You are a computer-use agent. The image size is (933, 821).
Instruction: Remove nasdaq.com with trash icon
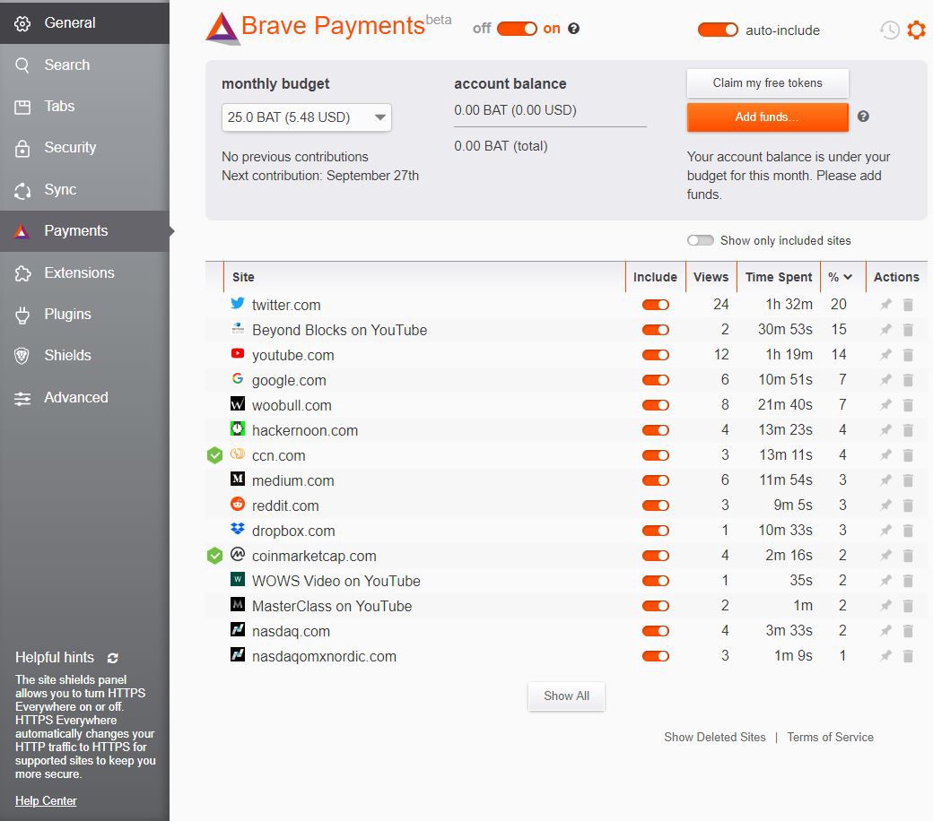coord(908,631)
